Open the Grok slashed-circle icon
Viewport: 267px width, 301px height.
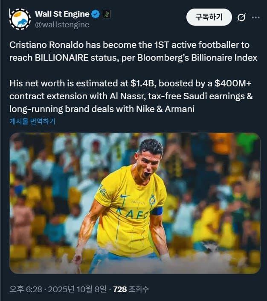coord(241,18)
